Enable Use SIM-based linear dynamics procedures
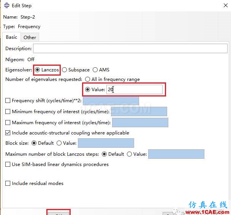The image size is (231, 215). click(8, 164)
